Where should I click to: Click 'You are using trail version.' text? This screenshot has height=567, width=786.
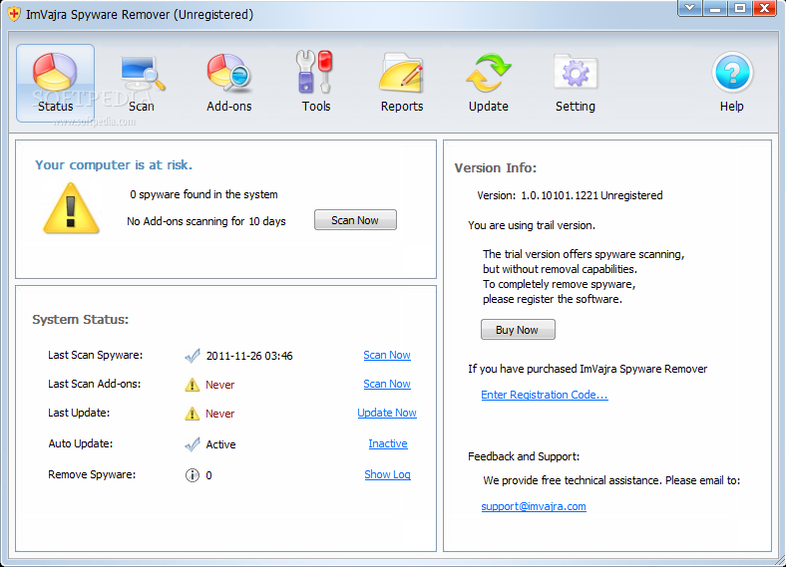click(532, 225)
